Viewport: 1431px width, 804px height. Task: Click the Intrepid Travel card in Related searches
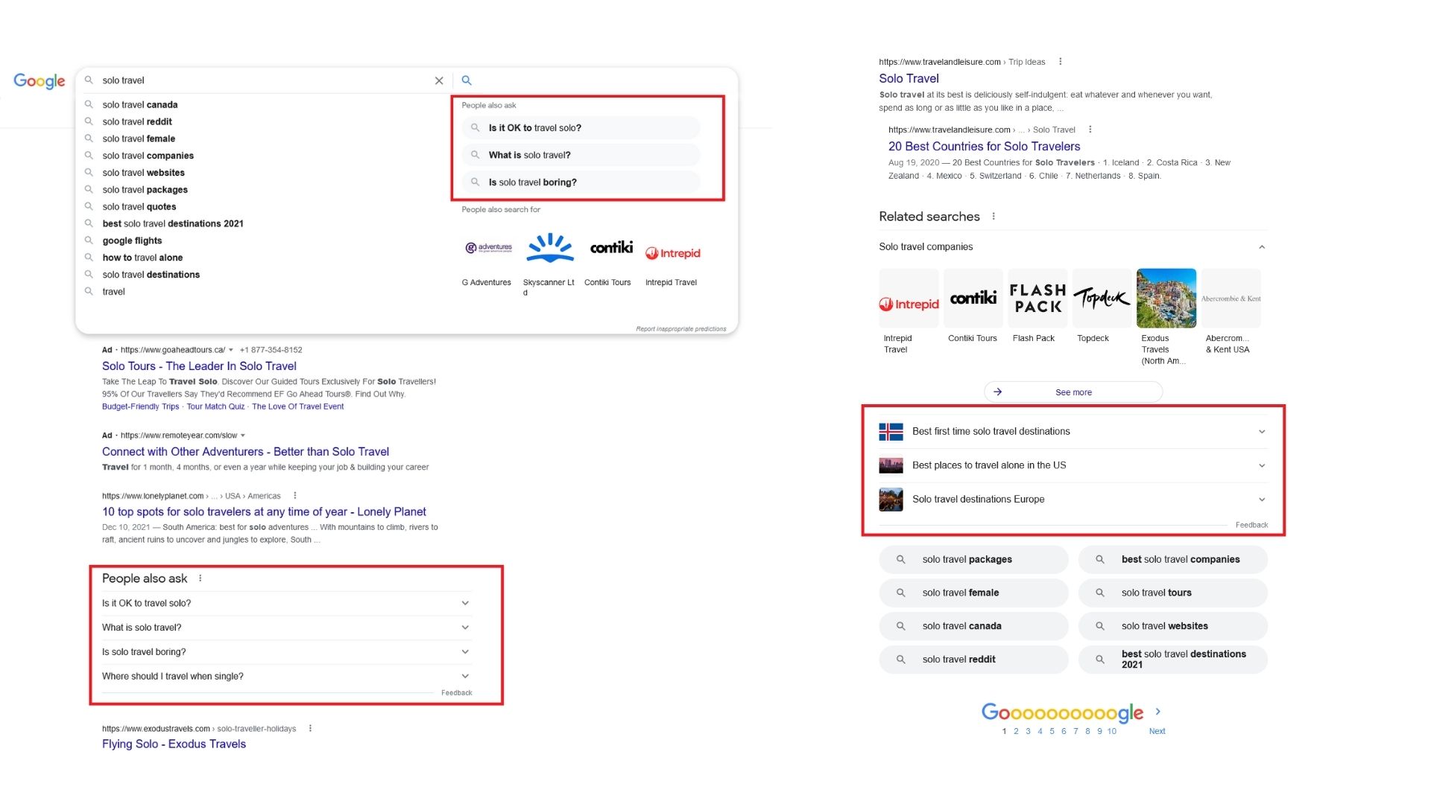point(909,311)
